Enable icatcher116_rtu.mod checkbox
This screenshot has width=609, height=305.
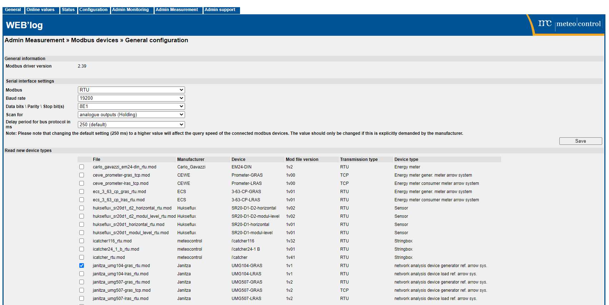[82, 241]
